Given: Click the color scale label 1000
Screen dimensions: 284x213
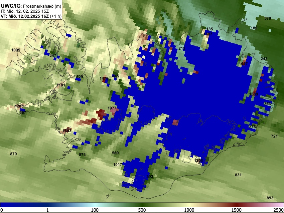Looking at the screenshot, I should pyautogui.click(x=189, y=210).
